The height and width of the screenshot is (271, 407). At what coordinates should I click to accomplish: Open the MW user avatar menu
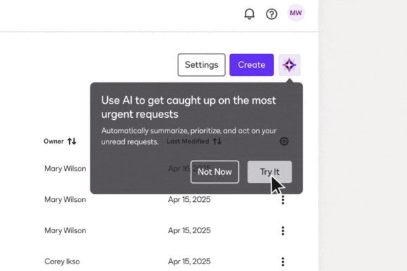tap(296, 13)
